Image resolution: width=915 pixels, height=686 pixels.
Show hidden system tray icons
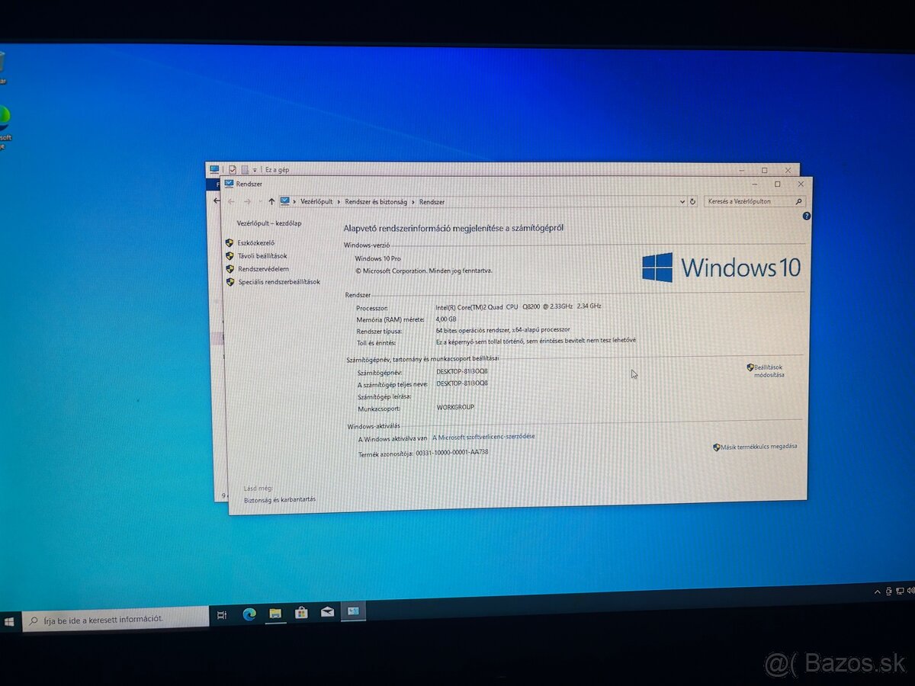[876, 591]
